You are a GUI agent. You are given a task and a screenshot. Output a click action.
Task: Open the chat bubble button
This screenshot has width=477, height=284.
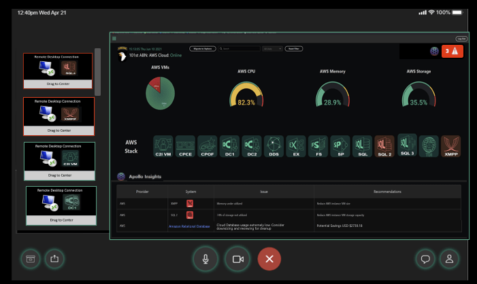[425, 259]
